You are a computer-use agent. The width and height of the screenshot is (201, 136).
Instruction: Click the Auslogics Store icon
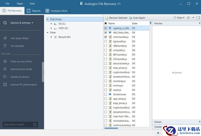pos(47,11)
